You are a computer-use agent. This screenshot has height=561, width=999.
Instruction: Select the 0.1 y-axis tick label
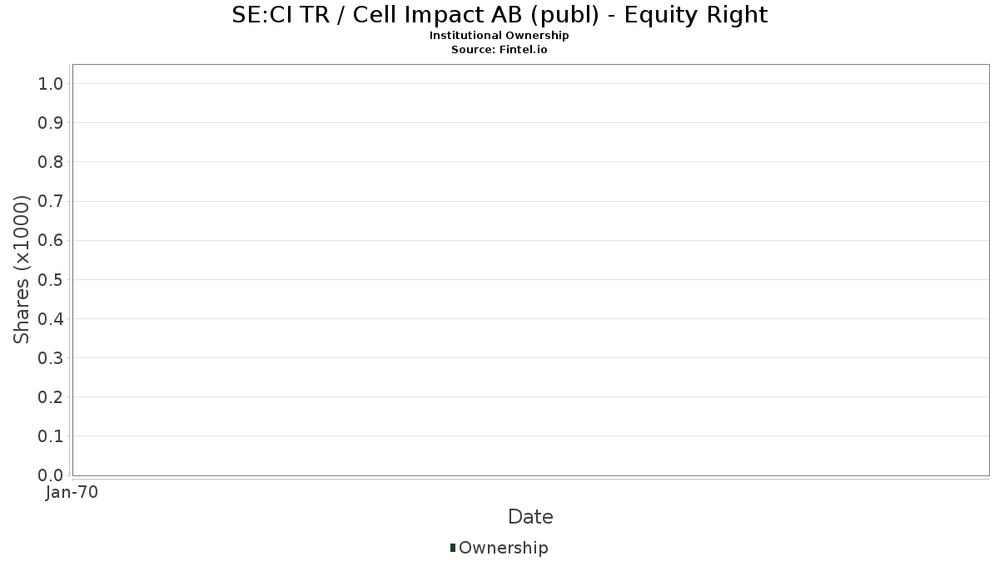51,436
